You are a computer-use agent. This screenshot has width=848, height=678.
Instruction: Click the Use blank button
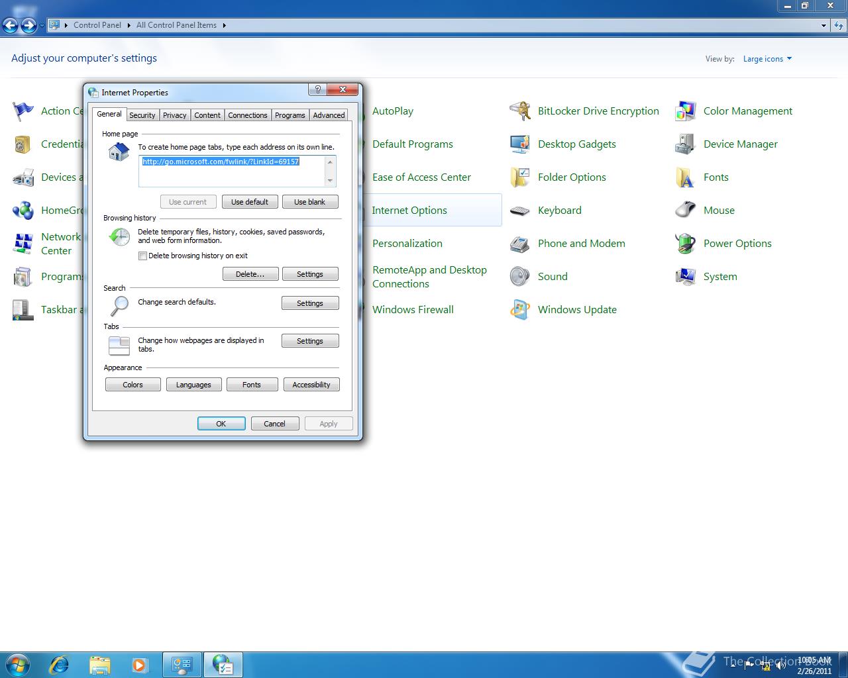point(310,202)
